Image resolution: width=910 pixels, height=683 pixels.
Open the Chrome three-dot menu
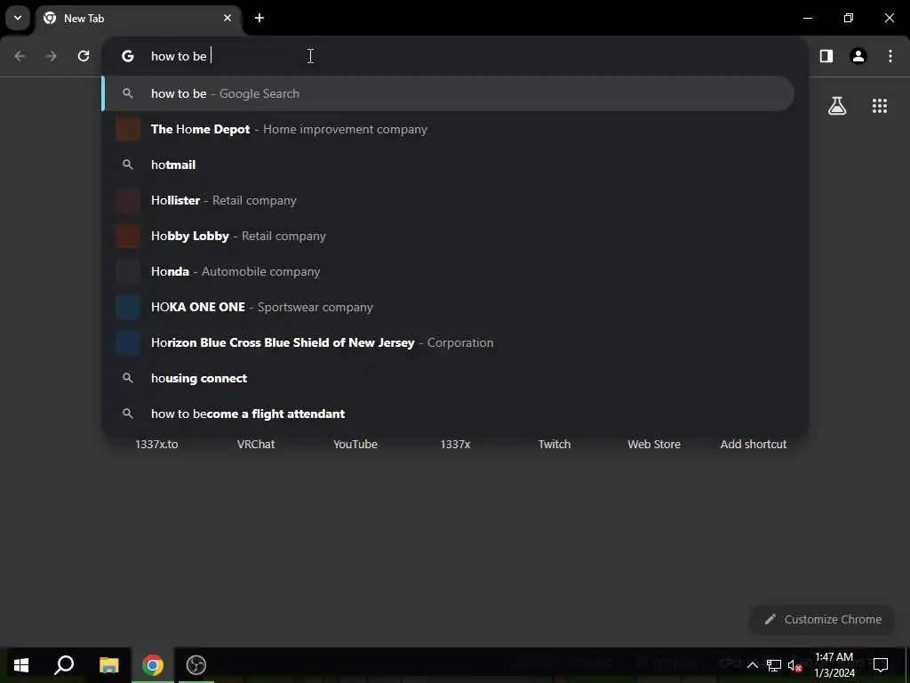point(890,56)
